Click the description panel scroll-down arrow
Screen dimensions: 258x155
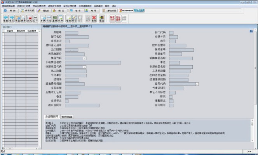coord(252,140)
